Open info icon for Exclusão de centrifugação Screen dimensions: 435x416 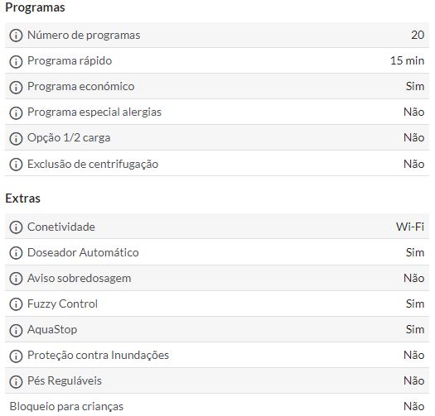16,165
